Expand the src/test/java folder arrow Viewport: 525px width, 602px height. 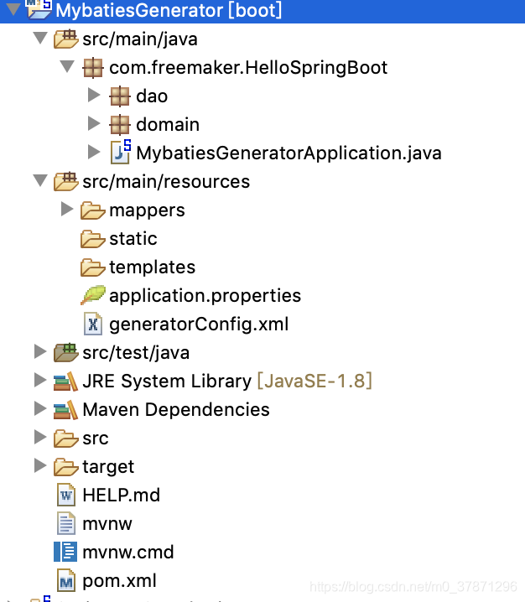[40, 351]
